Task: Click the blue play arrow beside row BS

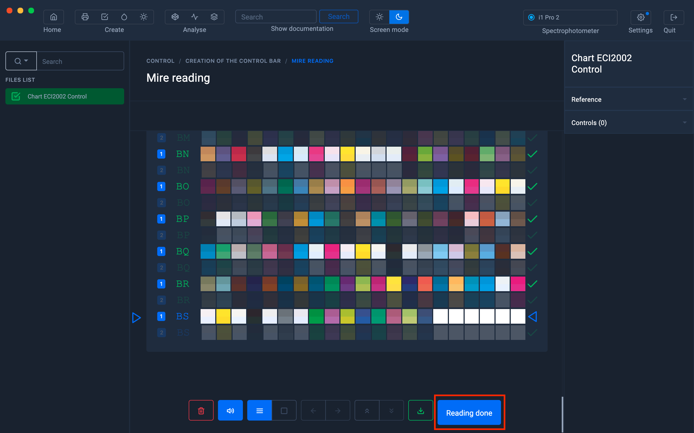Action: (136, 318)
